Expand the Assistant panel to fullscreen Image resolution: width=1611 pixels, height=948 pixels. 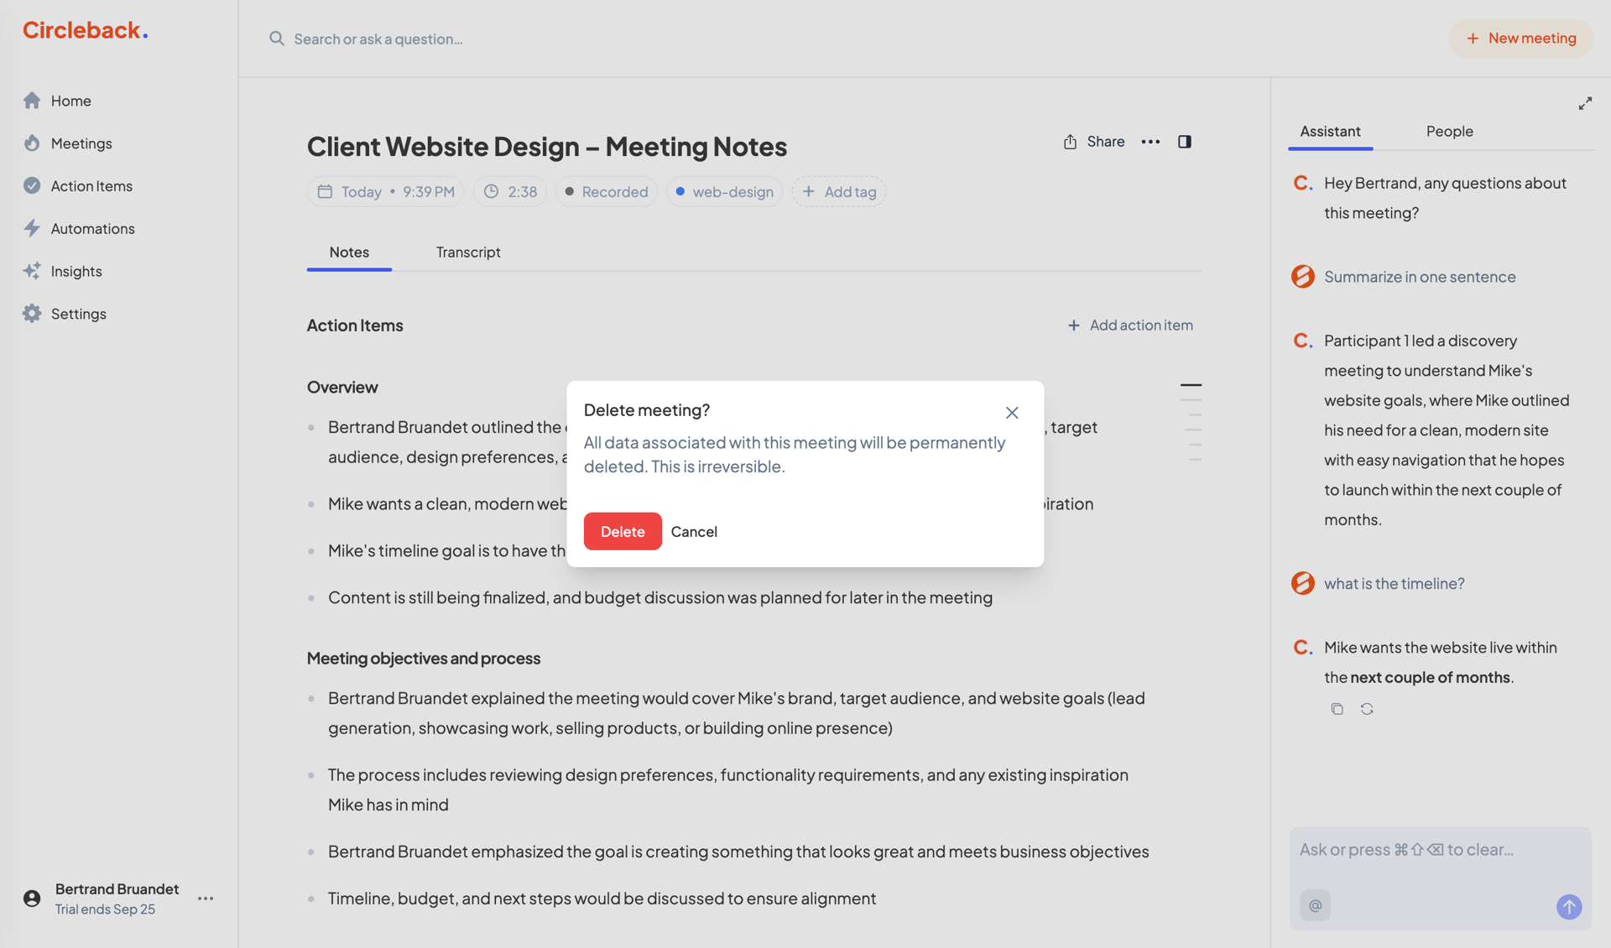(x=1585, y=102)
